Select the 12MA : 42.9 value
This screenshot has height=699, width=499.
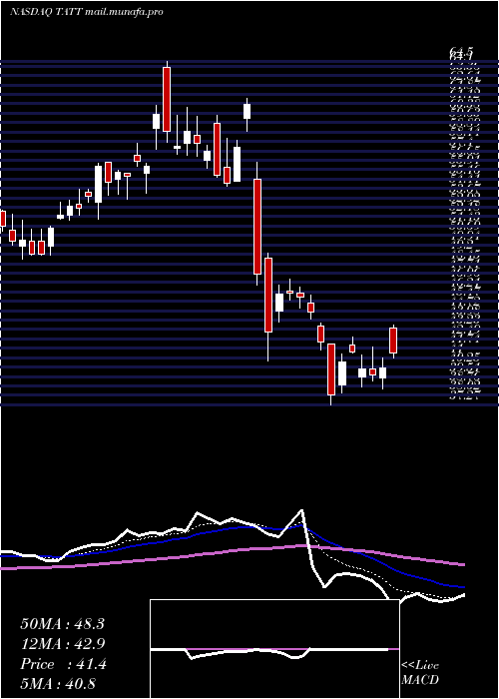tap(63, 644)
